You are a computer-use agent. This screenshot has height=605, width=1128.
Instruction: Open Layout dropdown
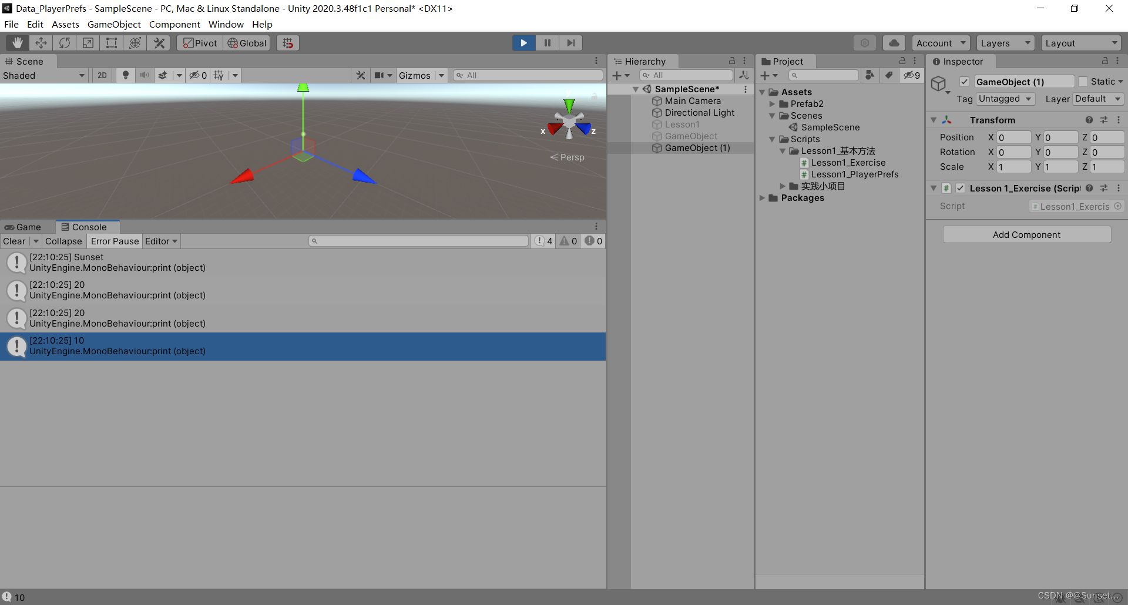[x=1081, y=43]
